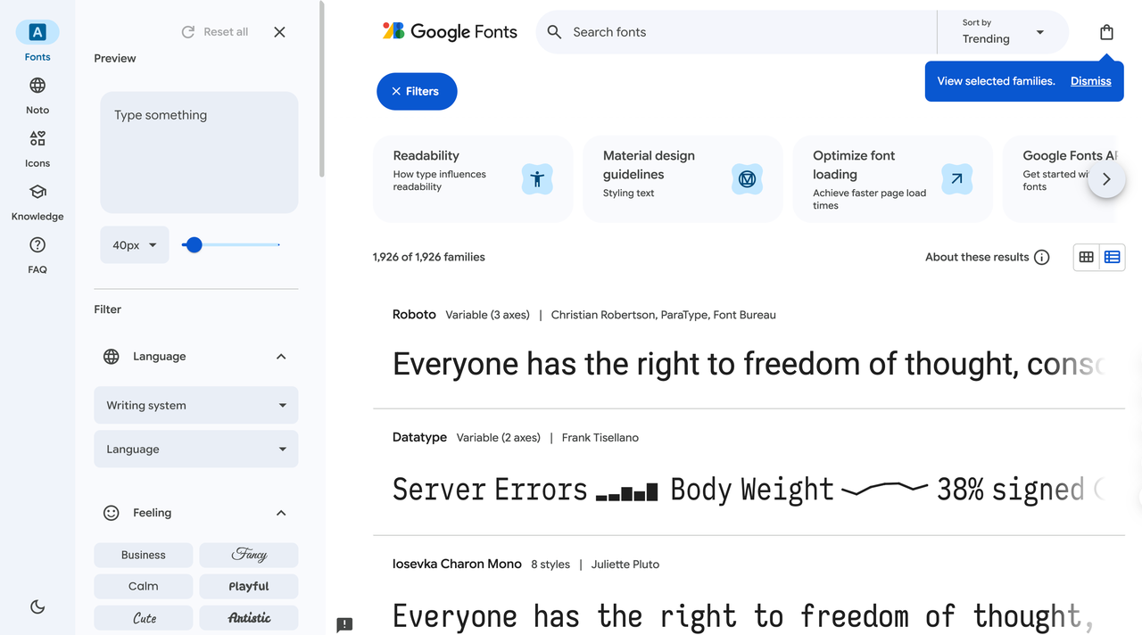
Task: Switch to list view layout
Action: coord(1112,257)
